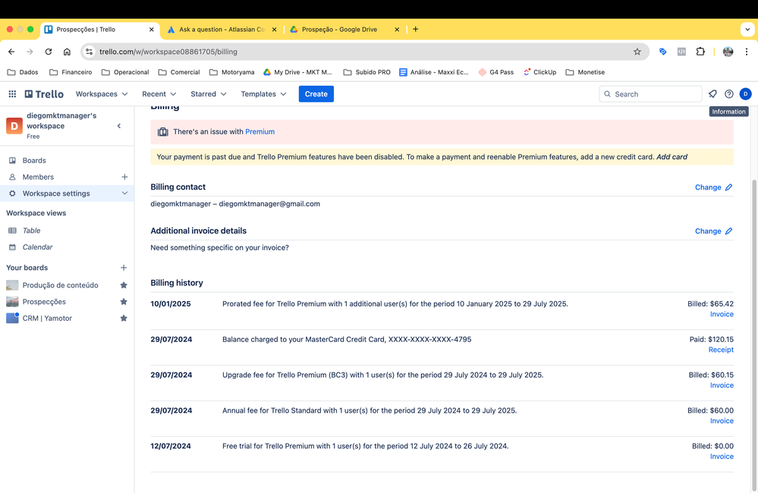Open the Financeiro bookmarks folder

coord(71,72)
